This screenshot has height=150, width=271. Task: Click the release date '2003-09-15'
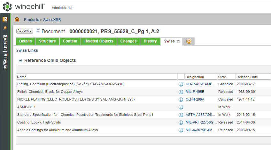pos(246,130)
